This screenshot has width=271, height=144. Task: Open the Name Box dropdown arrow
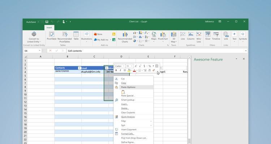[x=40, y=51]
